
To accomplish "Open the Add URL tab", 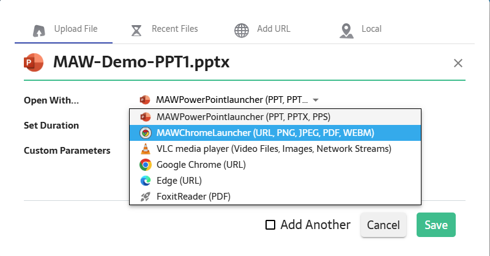I will (273, 29).
